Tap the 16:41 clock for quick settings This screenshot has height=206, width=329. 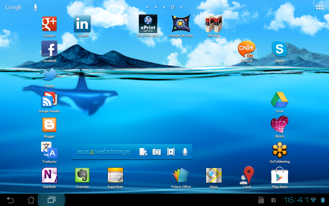click(x=296, y=200)
